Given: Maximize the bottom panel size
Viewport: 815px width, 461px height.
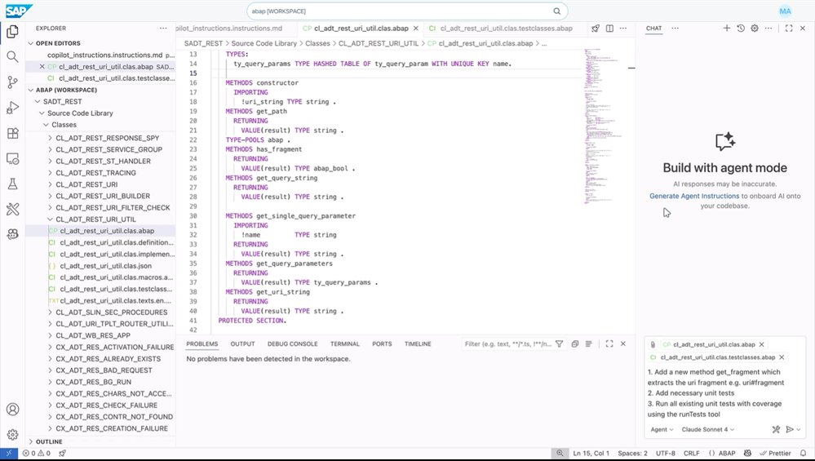Looking at the screenshot, I should pos(609,344).
